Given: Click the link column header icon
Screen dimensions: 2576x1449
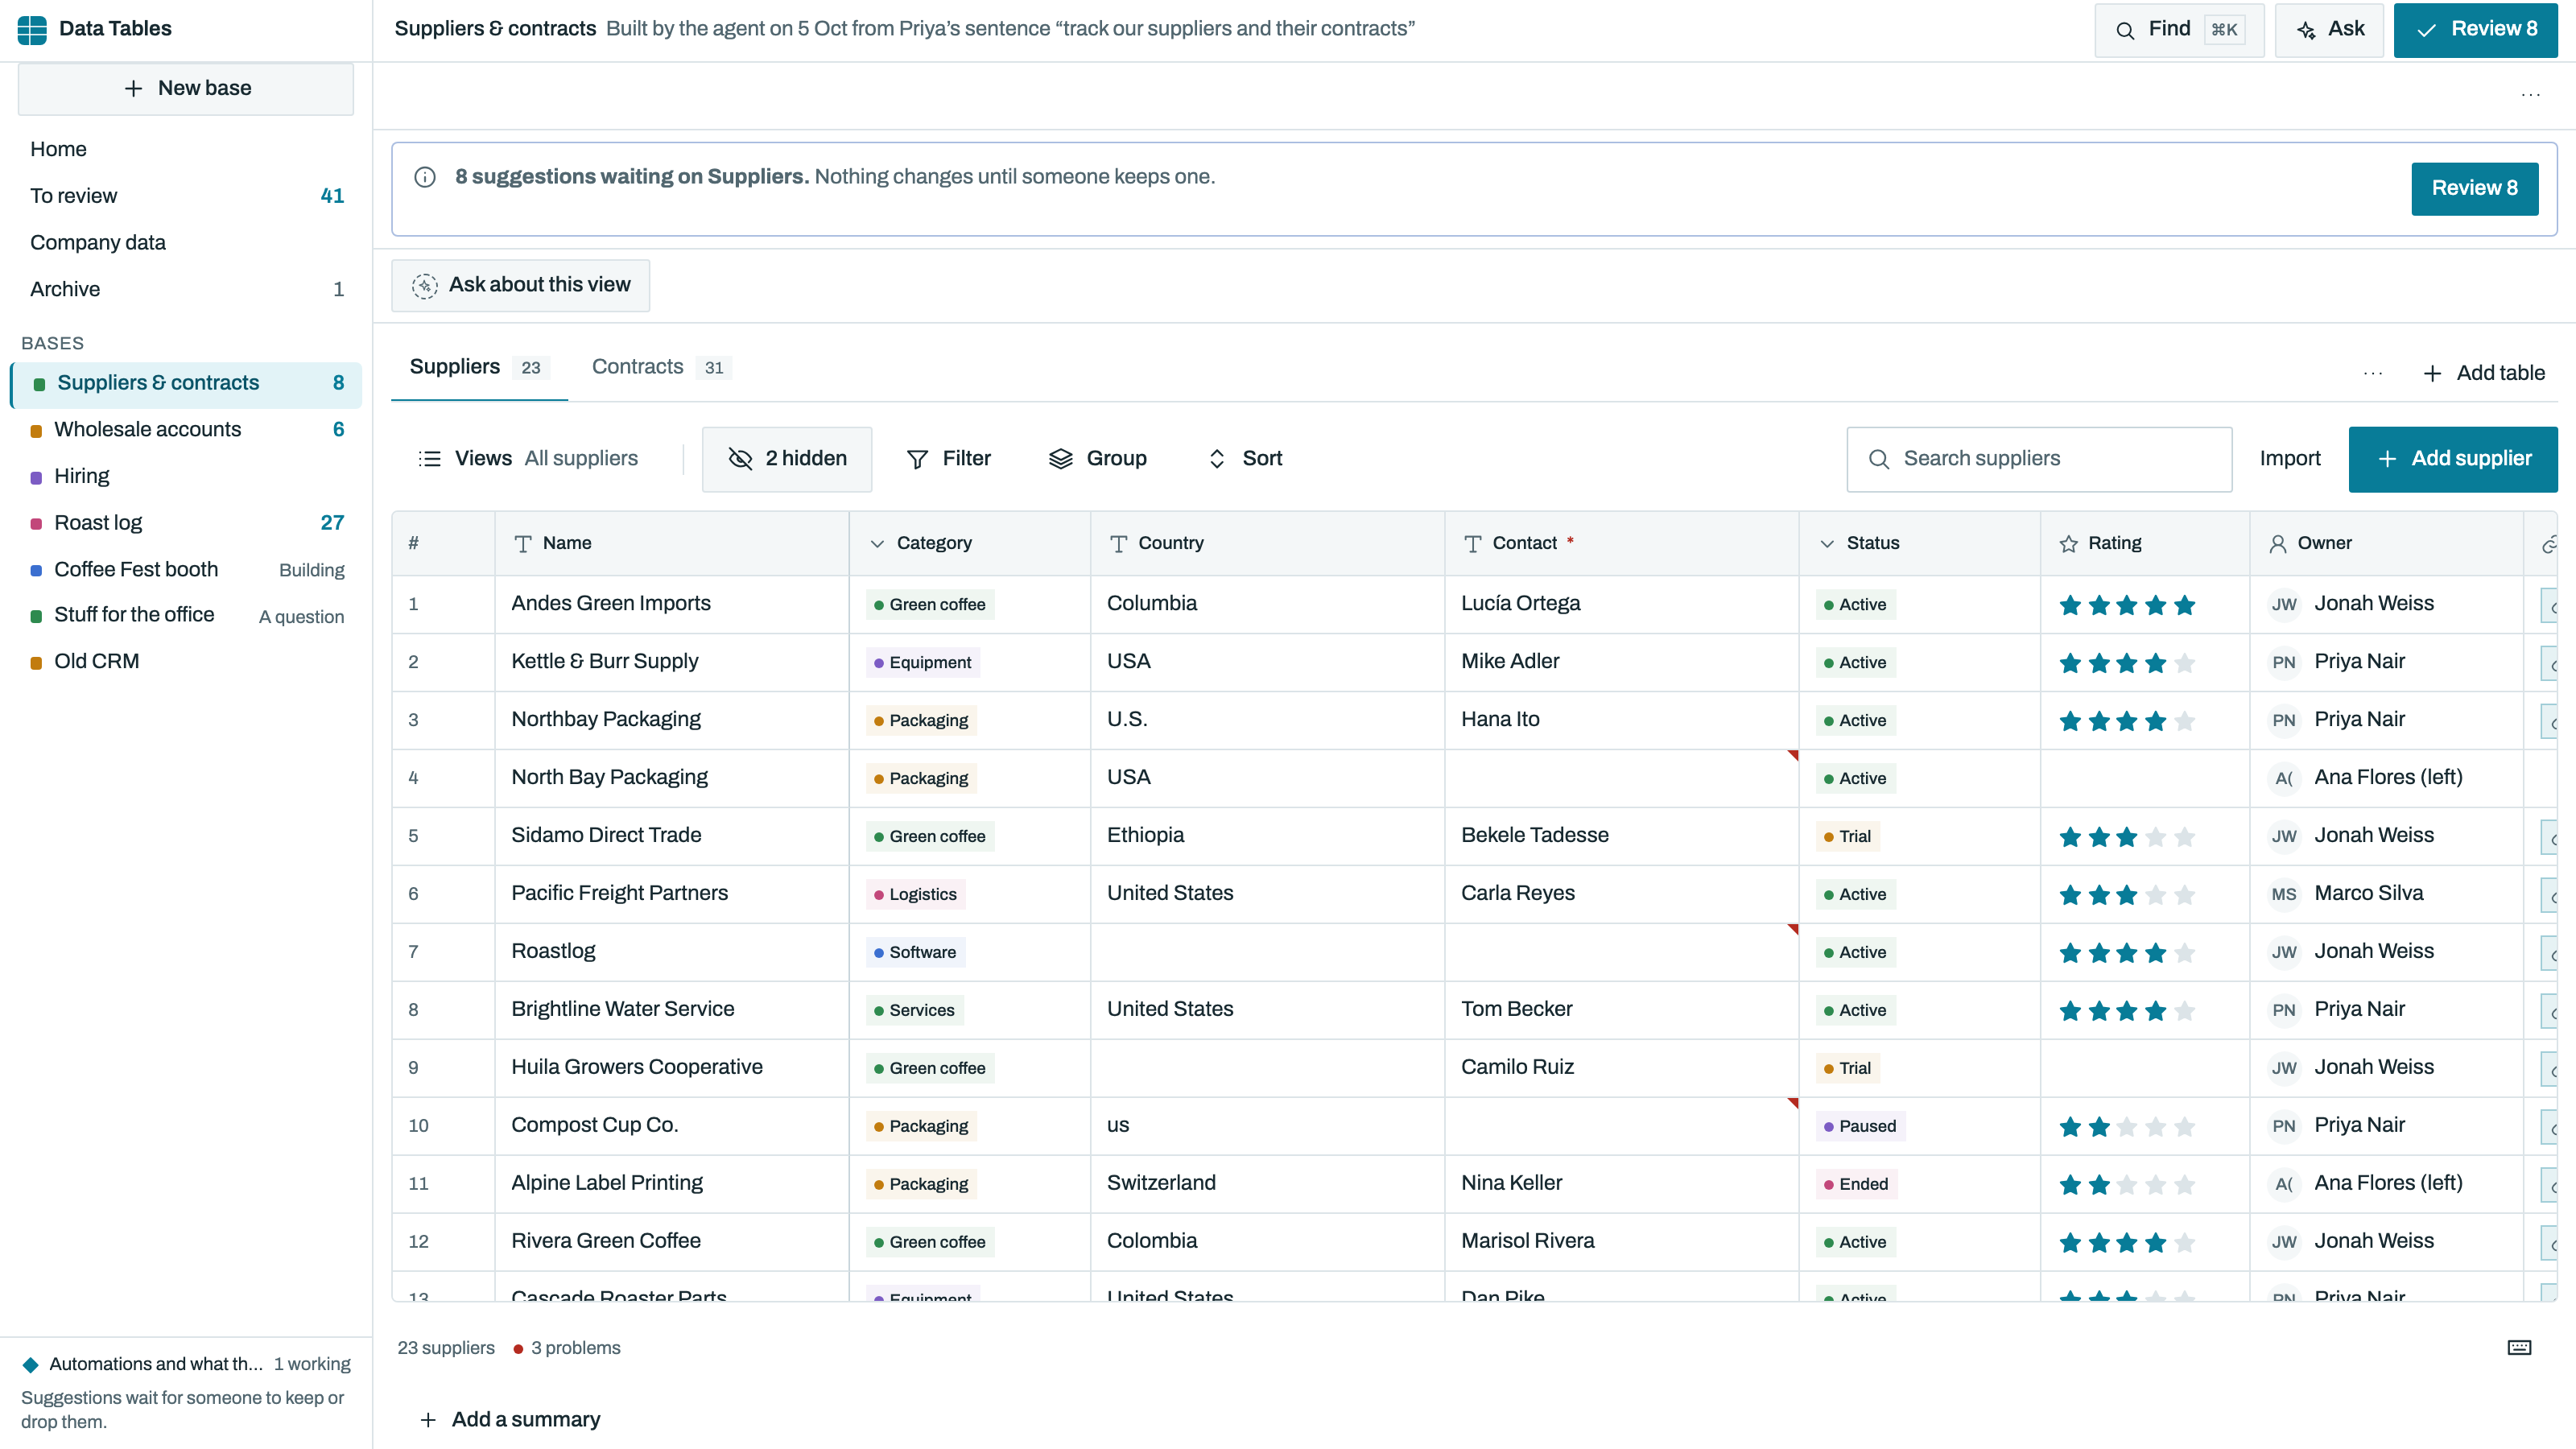Looking at the screenshot, I should tap(2549, 544).
